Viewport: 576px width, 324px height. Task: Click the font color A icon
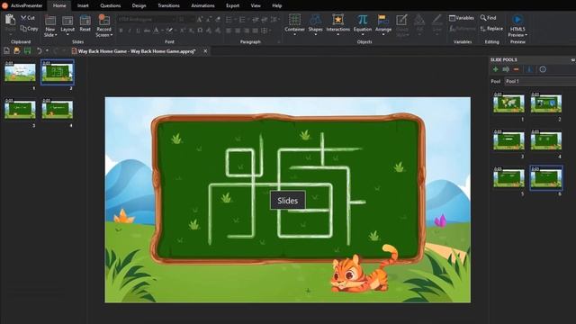(156, 31)
